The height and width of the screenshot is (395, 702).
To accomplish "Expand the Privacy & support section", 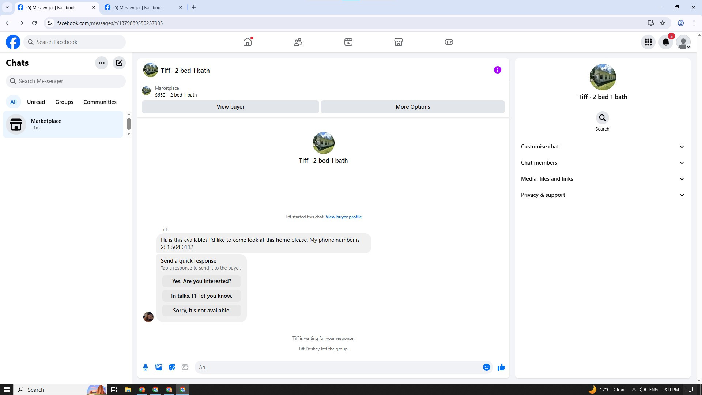I will 602,195.
